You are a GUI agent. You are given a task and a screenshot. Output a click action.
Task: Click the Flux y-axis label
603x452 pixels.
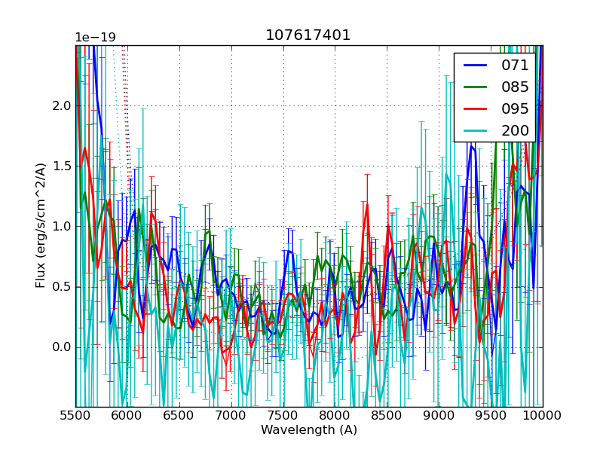tap(41, 226)
